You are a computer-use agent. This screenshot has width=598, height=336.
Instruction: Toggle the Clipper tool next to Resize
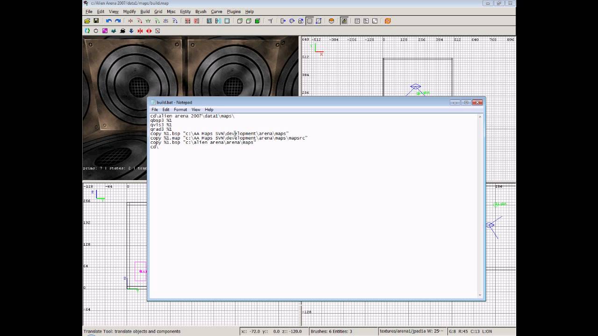pyautogui.click(x=319, y=21)
